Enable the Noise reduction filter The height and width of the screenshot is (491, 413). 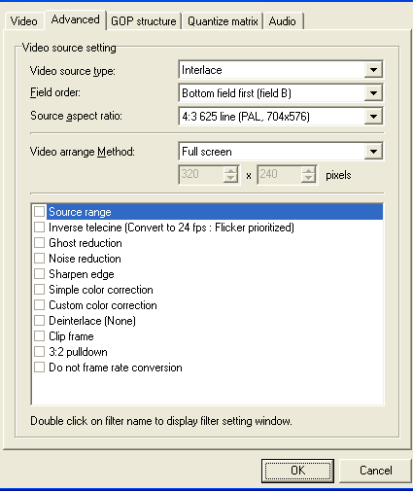pos(39,259)
